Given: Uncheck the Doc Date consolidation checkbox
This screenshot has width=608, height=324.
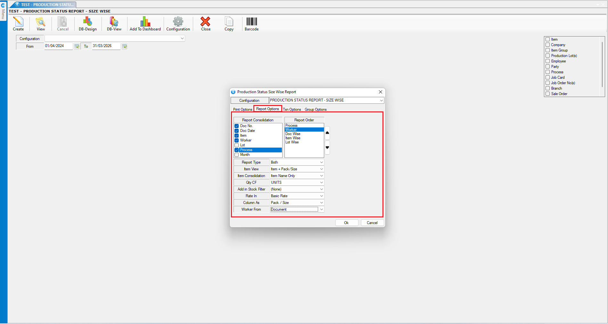Looking at the screenshot, I should pos(237,131).
